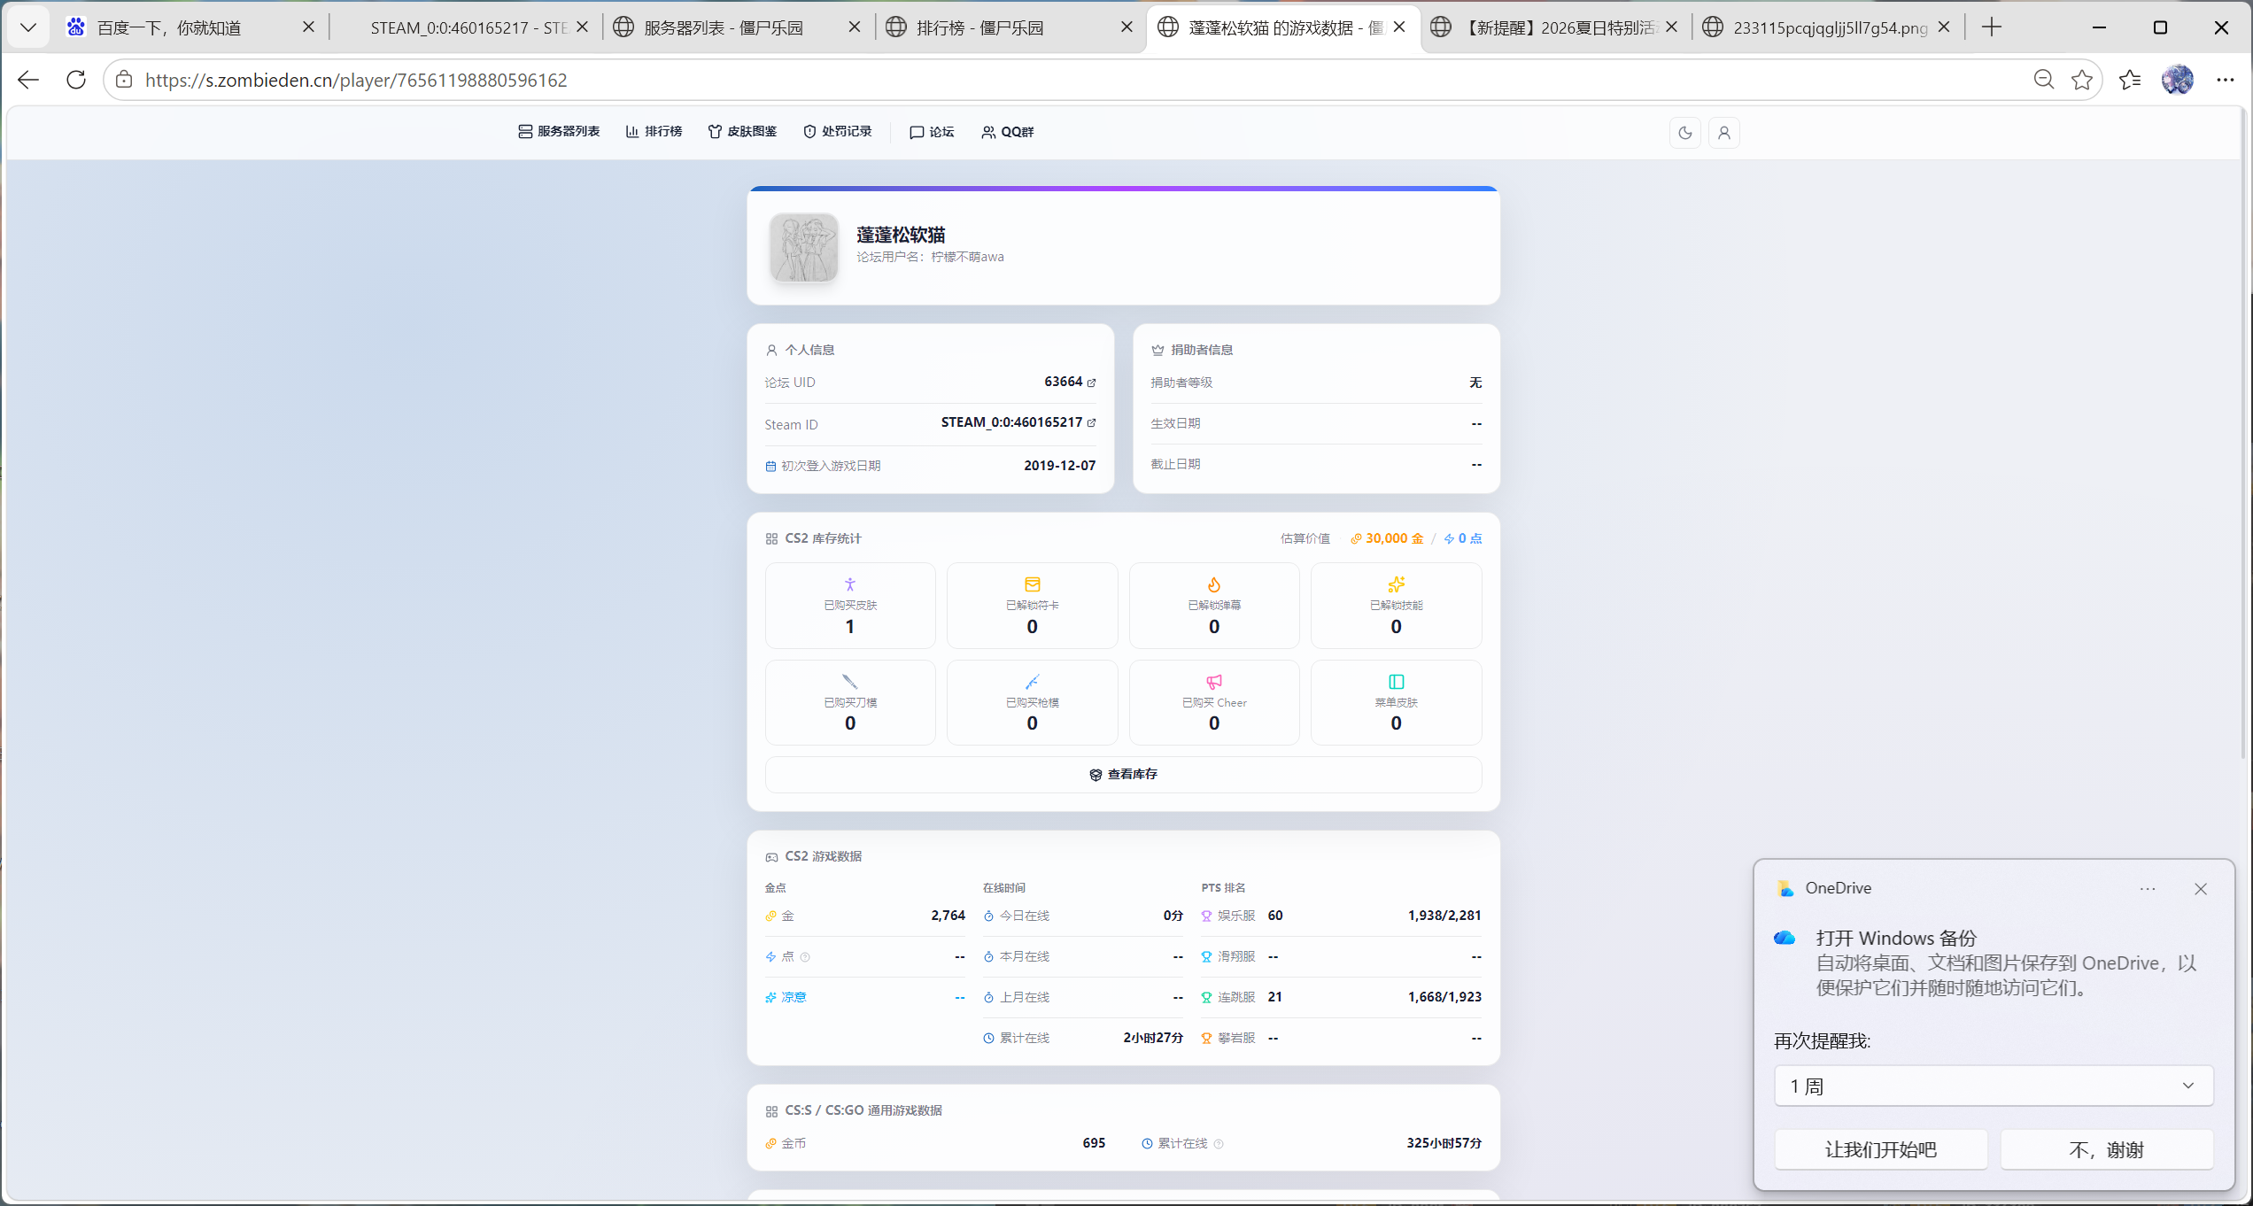
Task: Open the site user account icon
Action: point(1724,133)
